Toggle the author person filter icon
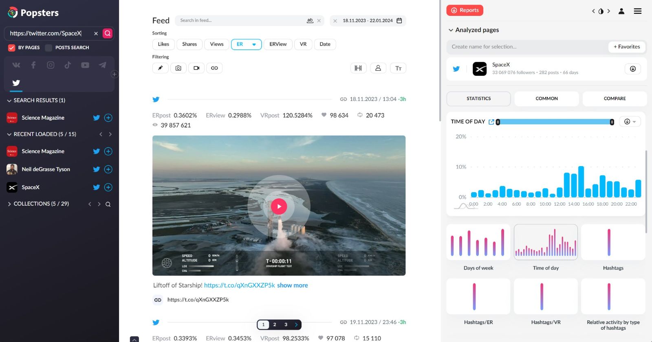The height and width of the screenshot is (342, 652). [378, 68]
